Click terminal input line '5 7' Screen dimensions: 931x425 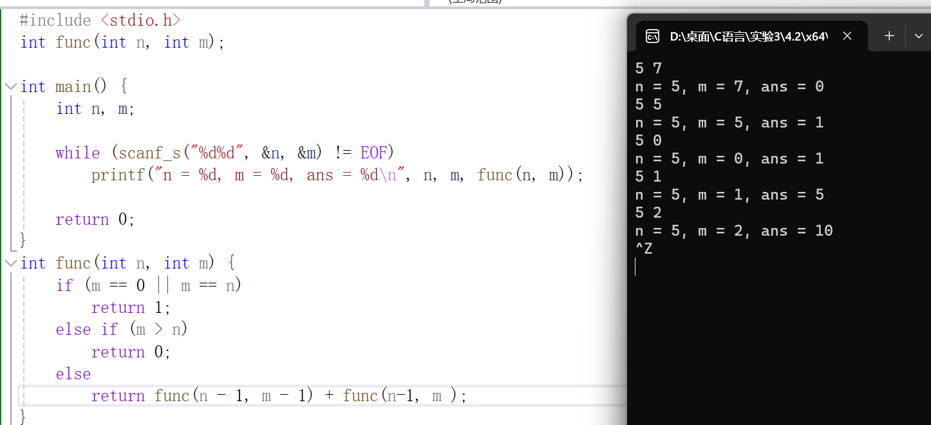click(x=648, y=68)
